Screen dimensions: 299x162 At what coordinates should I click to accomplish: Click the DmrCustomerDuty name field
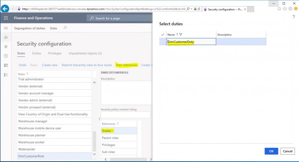(191, 41)
